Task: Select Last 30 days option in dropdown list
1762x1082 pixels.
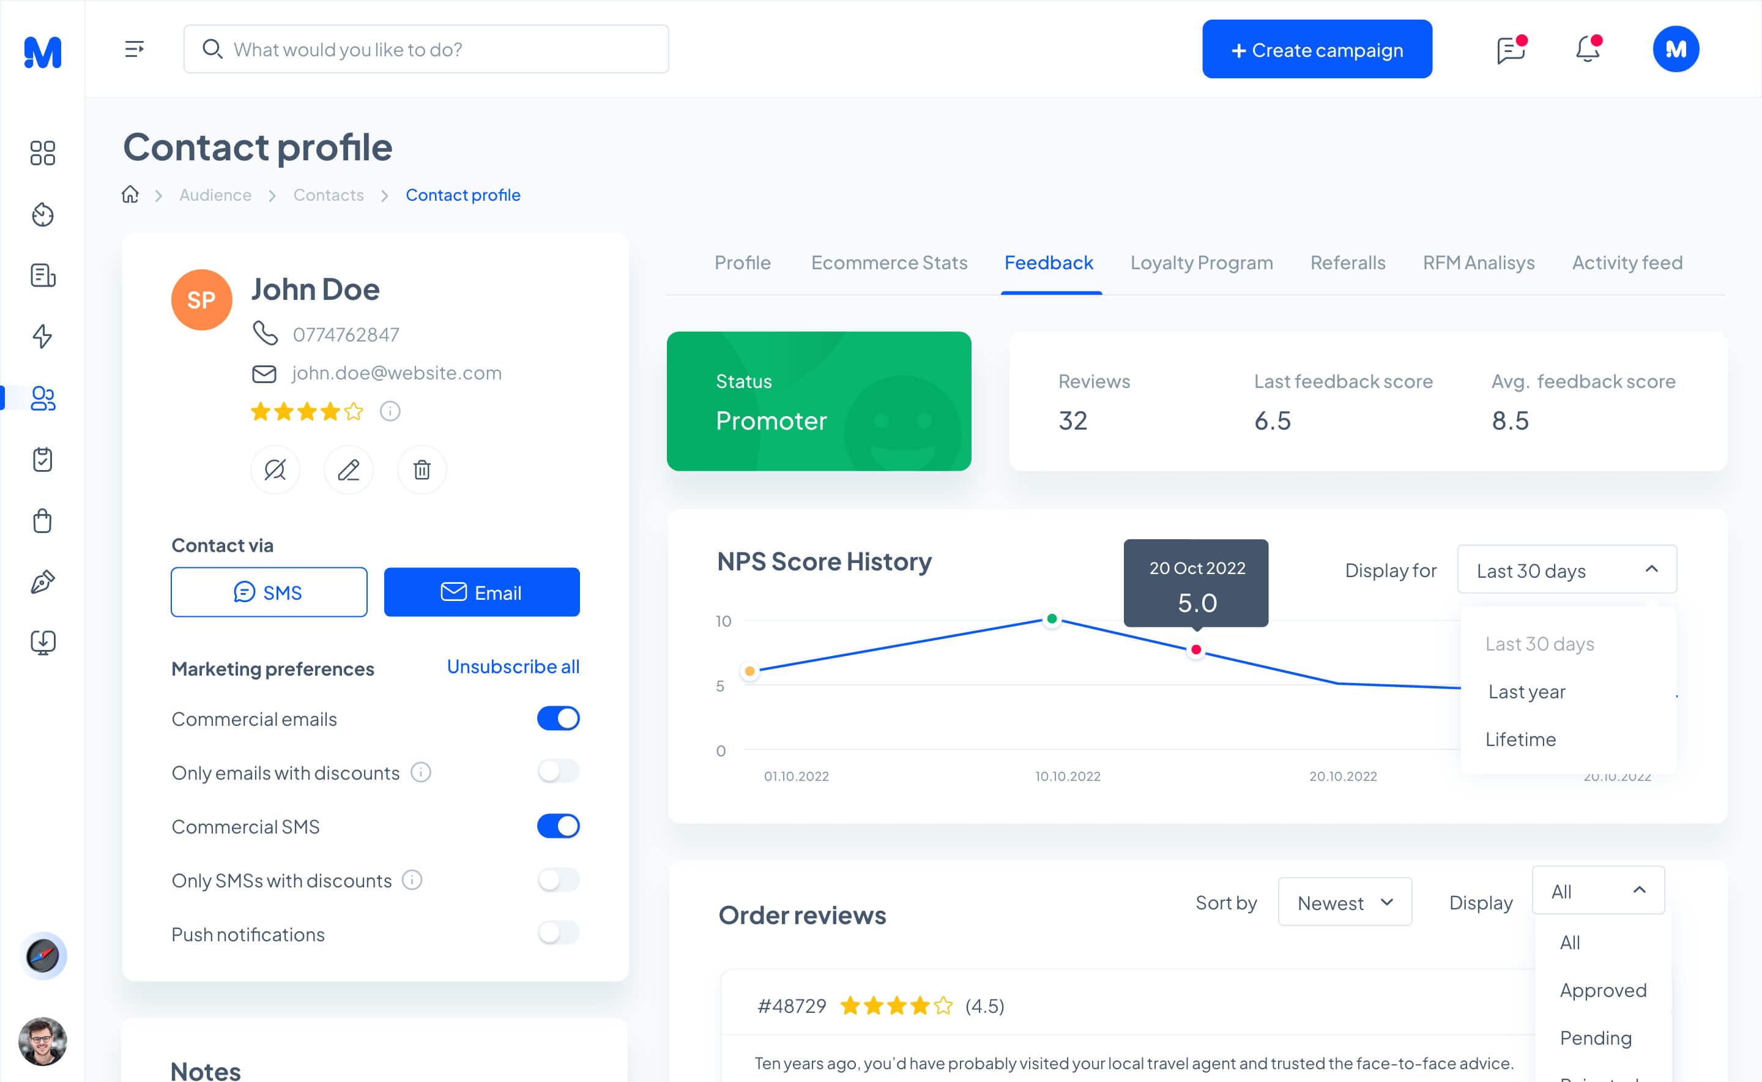Action: click(x=1539, y=644)
